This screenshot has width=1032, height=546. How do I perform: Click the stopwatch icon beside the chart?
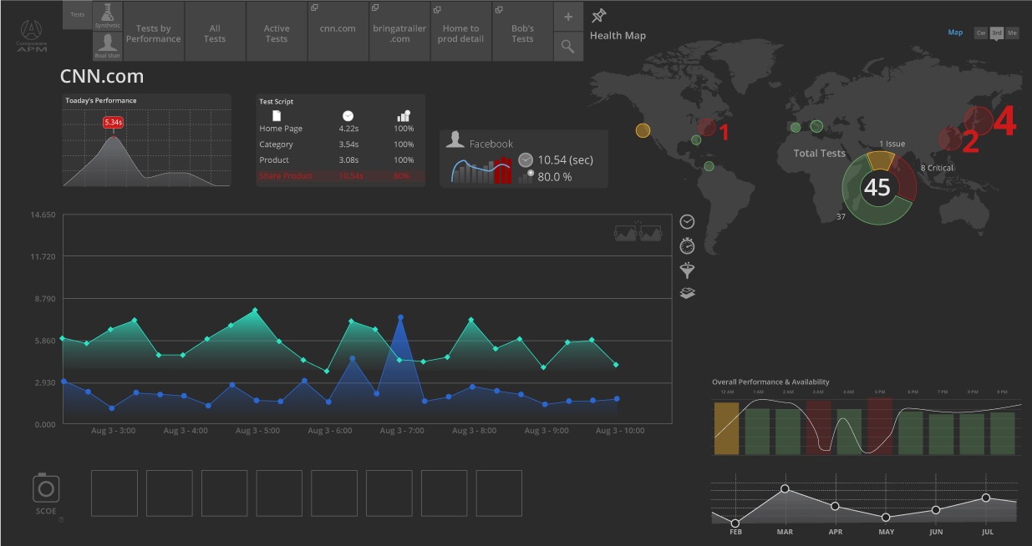[x=687, y=245]
